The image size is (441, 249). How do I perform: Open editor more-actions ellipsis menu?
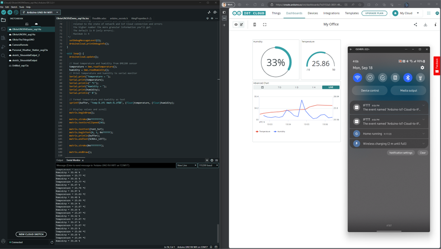[217, 18]
